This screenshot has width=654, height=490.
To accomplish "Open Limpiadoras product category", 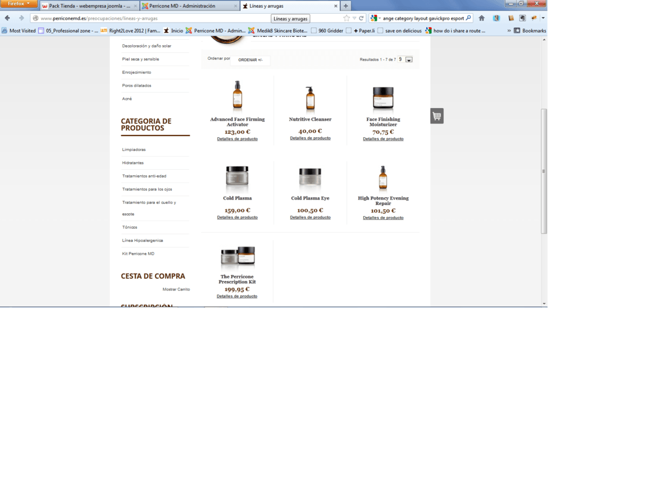I will (134, 150).
